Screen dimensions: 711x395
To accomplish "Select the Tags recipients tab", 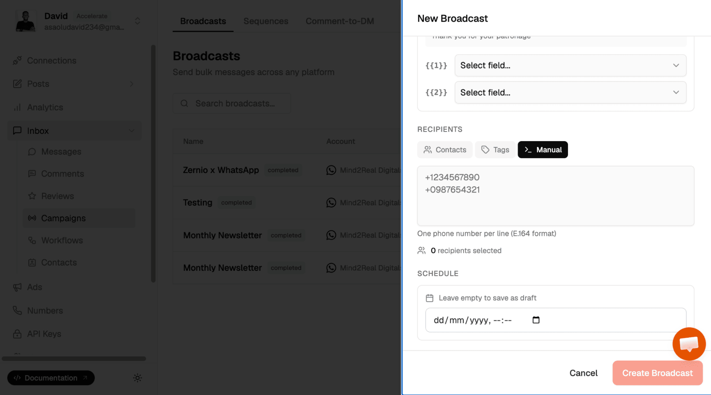I will pos(495,150).
